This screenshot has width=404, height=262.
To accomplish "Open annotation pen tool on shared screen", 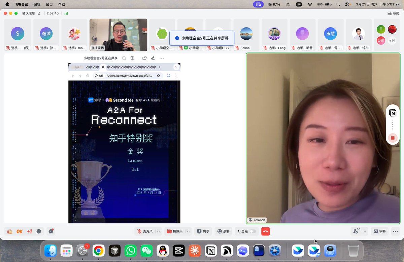I will [153, 58].
